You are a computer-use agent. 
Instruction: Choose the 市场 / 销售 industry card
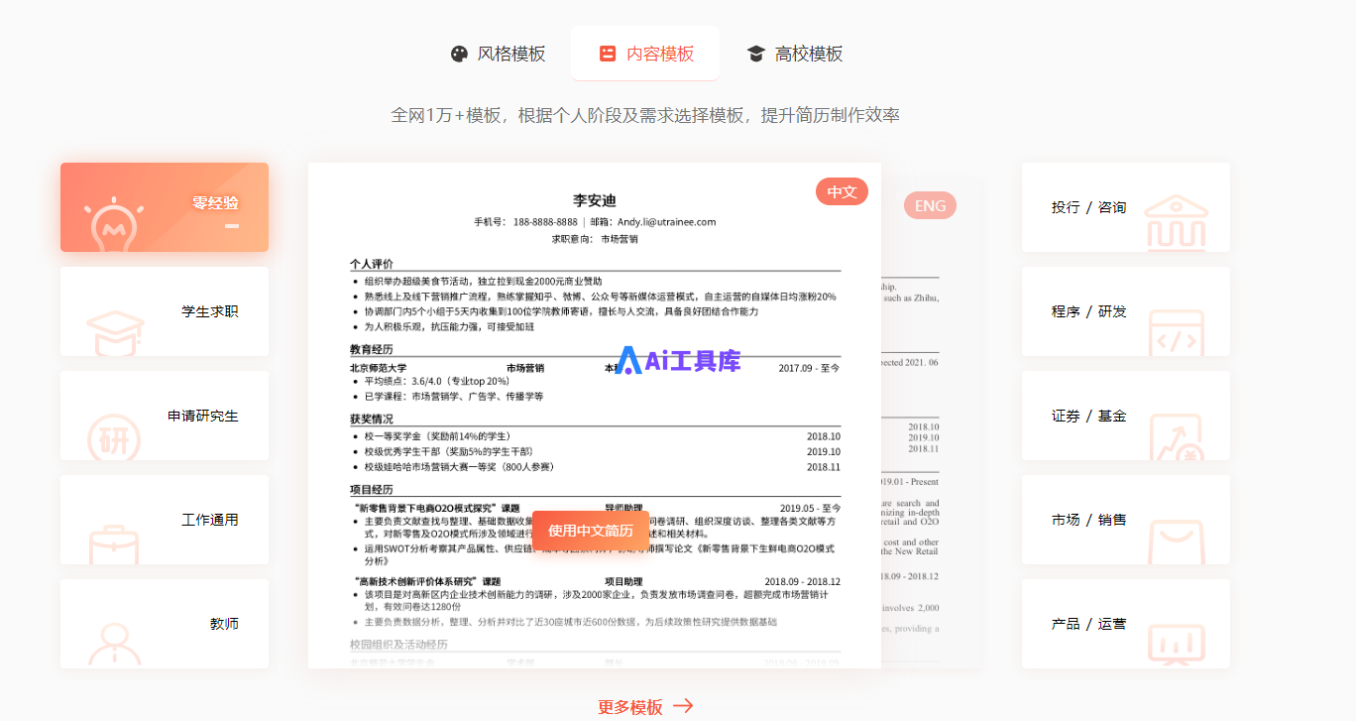click(1126, 520)
